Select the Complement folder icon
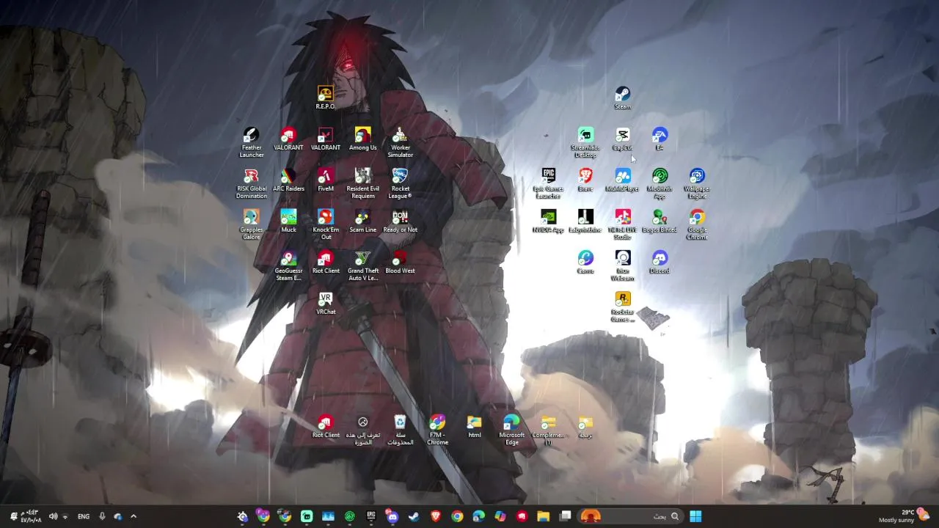939x528 pixels. click(x=548, y=430)
